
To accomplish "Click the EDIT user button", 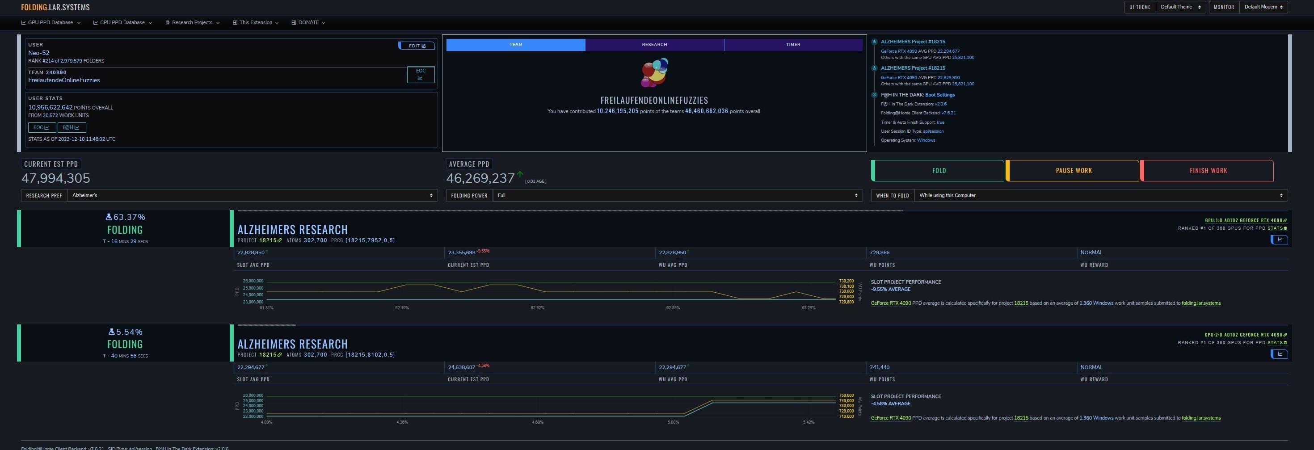I will 417,46.
